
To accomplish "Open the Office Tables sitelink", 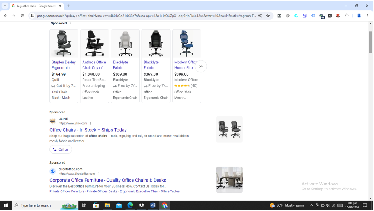I will click(170, 191).
